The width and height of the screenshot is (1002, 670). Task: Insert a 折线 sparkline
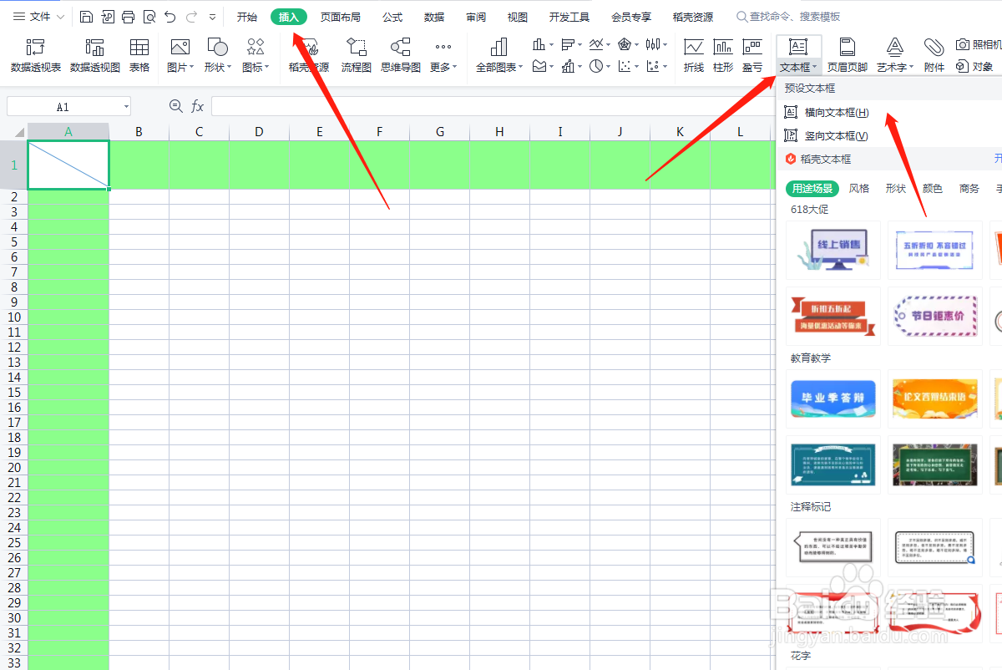pyautogui.click(x=694, y=55)
